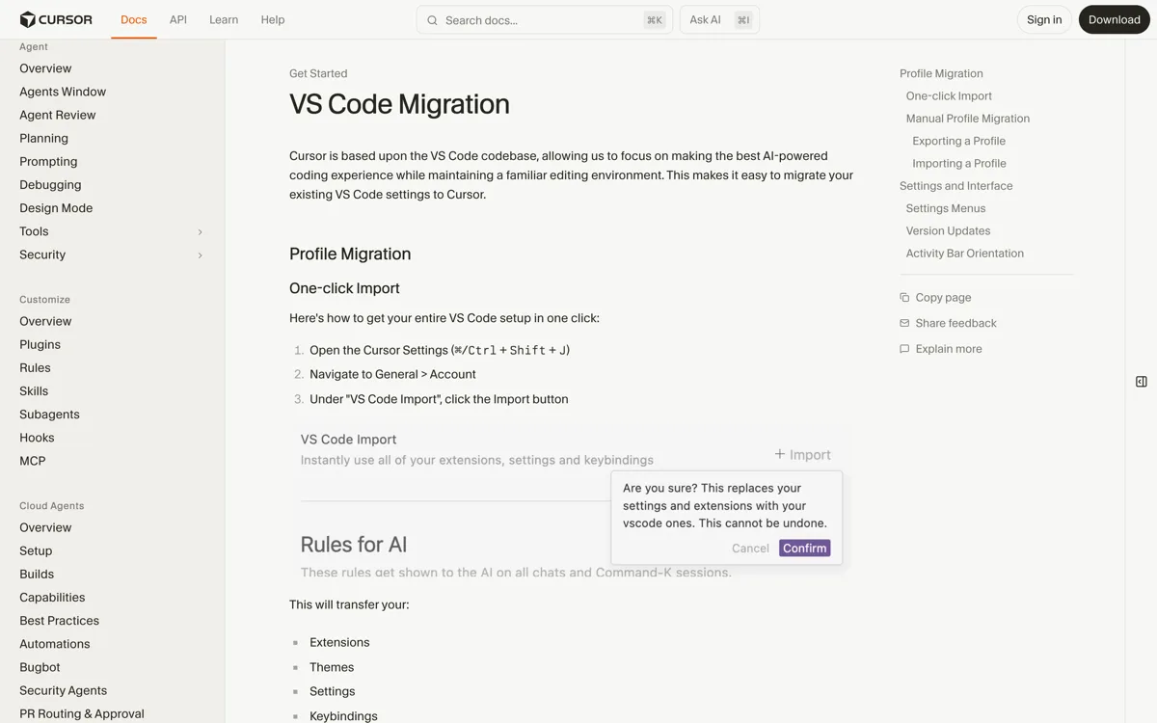This screenshot has height=723, width=1157.
Task: Open the Subagents page
Action: pyautogui.click(x=49, y=415)
